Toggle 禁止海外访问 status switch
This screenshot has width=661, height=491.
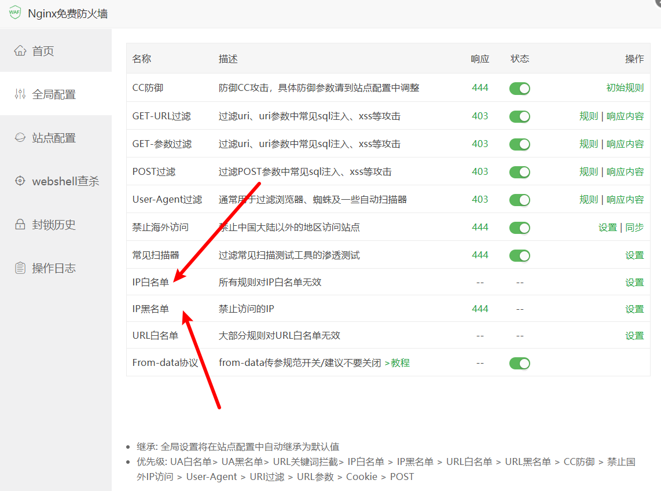pyautogui.click(x=519, y=228)
